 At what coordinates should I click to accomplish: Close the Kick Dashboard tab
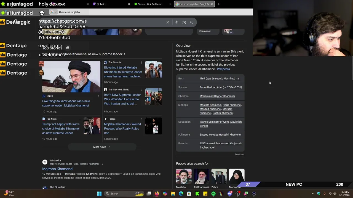pyautogui.click(x=170, y=4)
